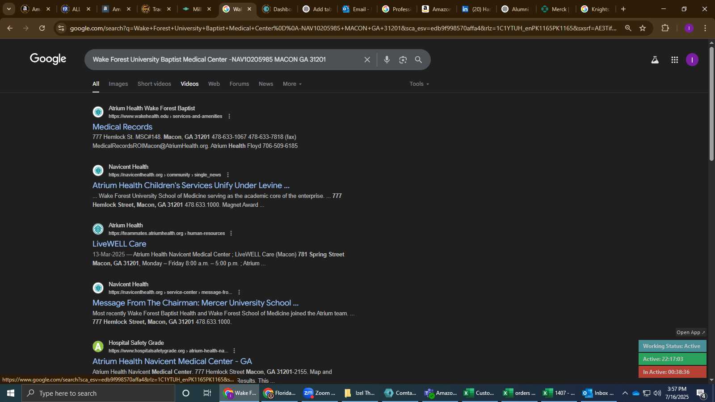This screenshot has height=402, width=715.
Task: Open a new browser tab
Action: point(623,9)
